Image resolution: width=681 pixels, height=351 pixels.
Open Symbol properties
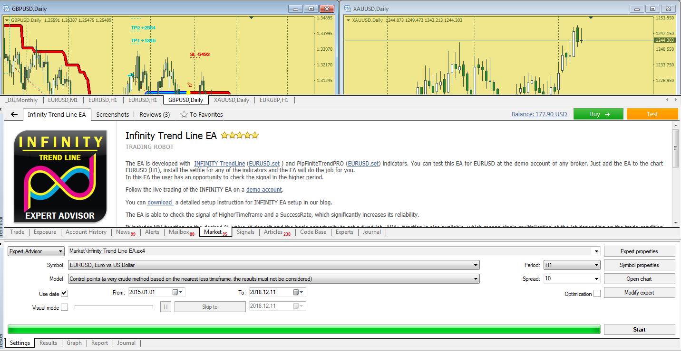(639, 265)
